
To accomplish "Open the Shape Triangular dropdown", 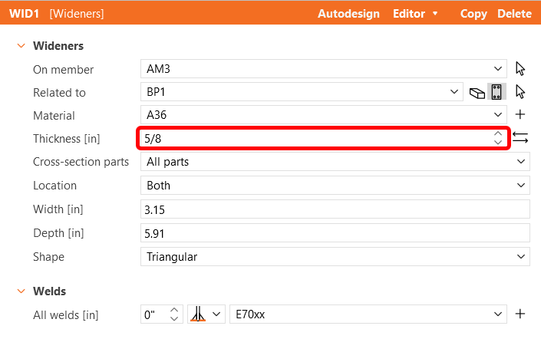I will (x=522, y=257).
